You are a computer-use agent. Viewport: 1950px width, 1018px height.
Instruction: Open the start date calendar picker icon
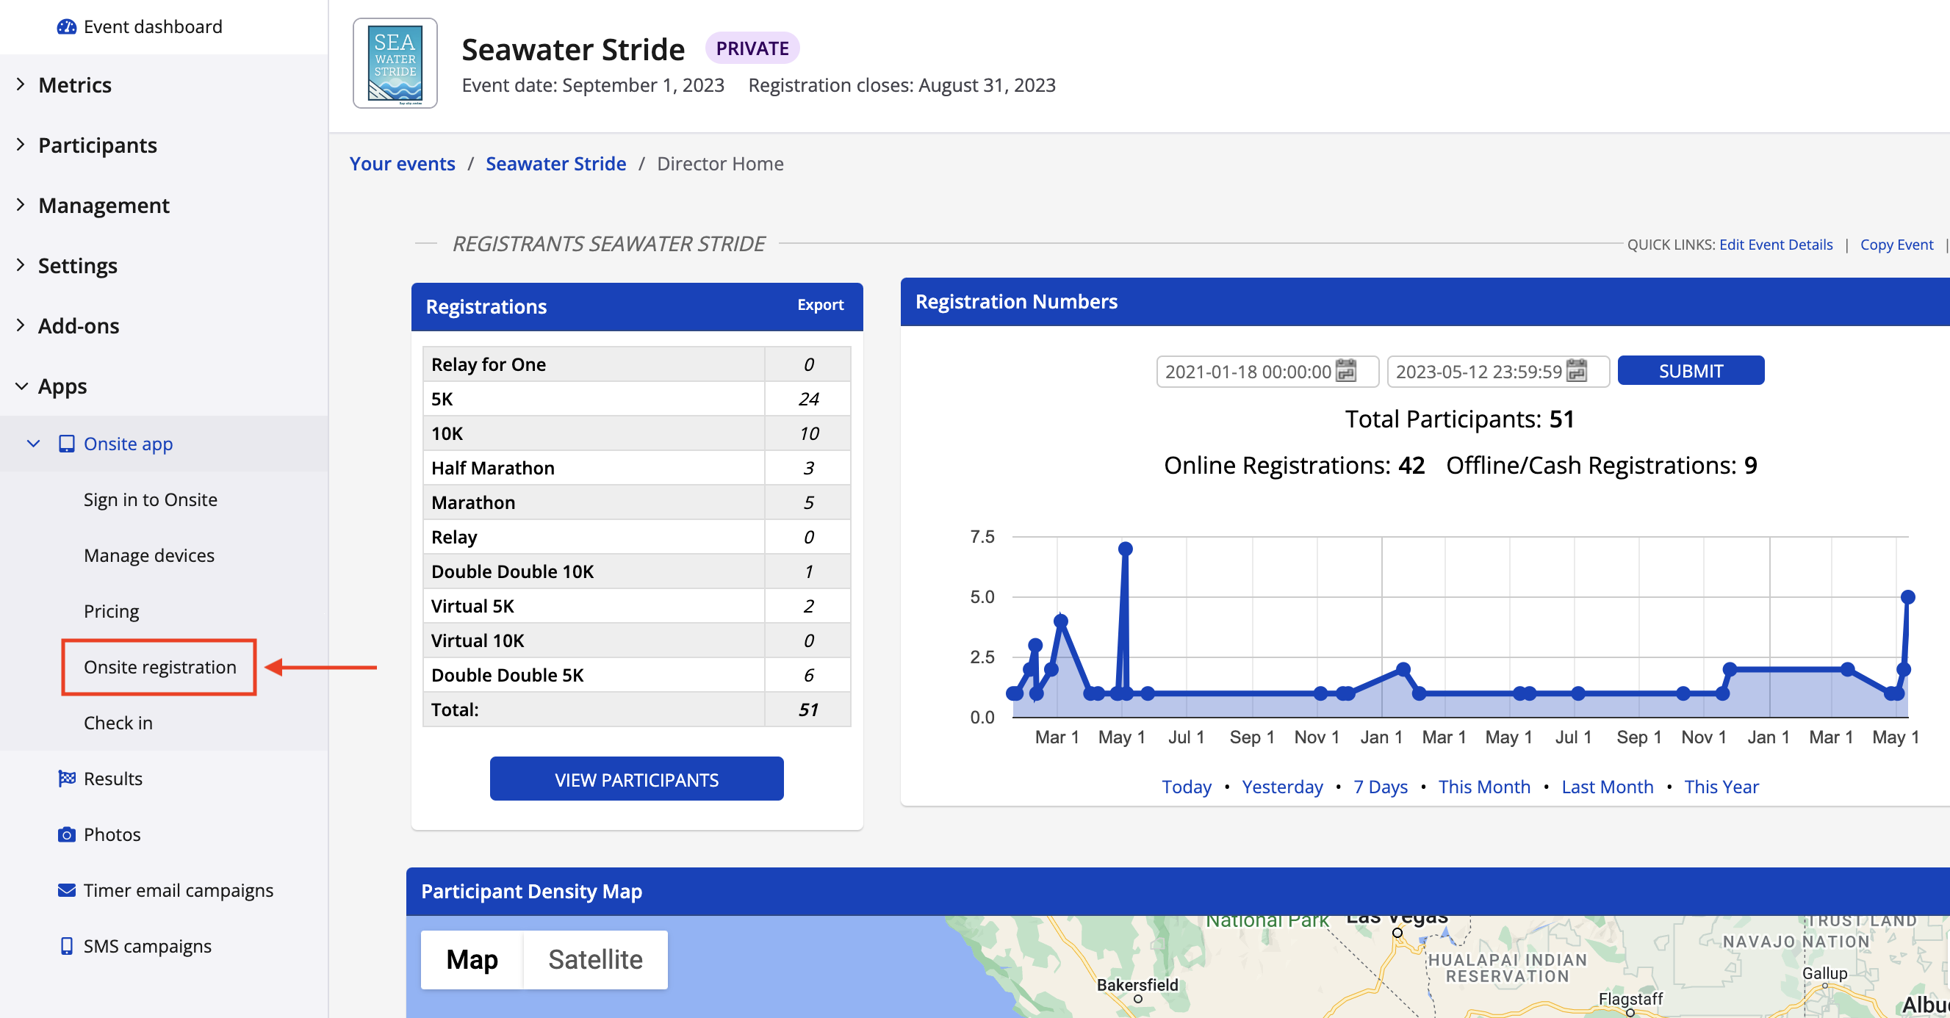1346,371
